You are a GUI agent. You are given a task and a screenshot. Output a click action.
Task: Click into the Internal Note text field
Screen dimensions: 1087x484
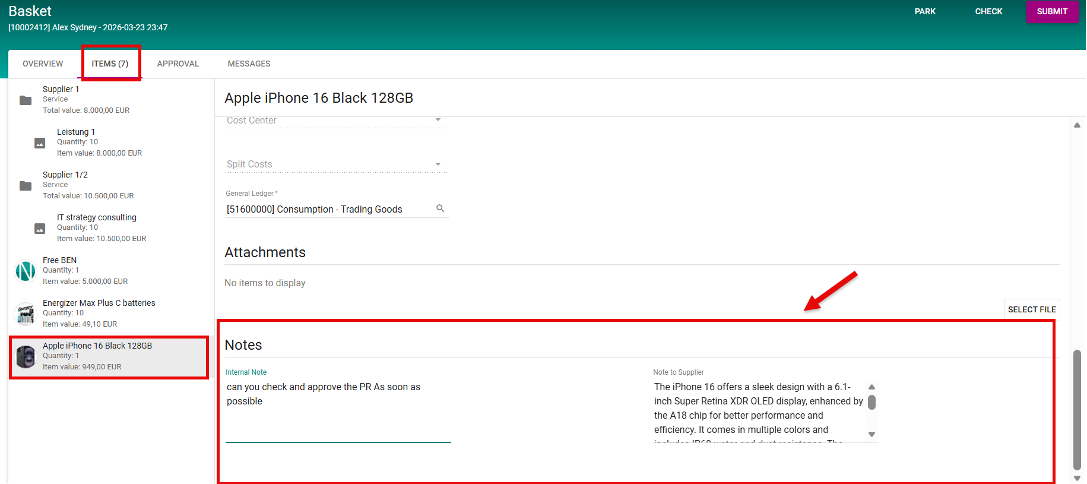[338, 410]
